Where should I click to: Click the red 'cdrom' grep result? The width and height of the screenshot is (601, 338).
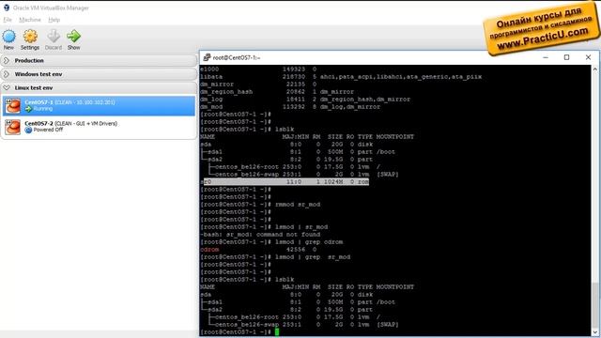pyautogui.click(x=209, y=250)
